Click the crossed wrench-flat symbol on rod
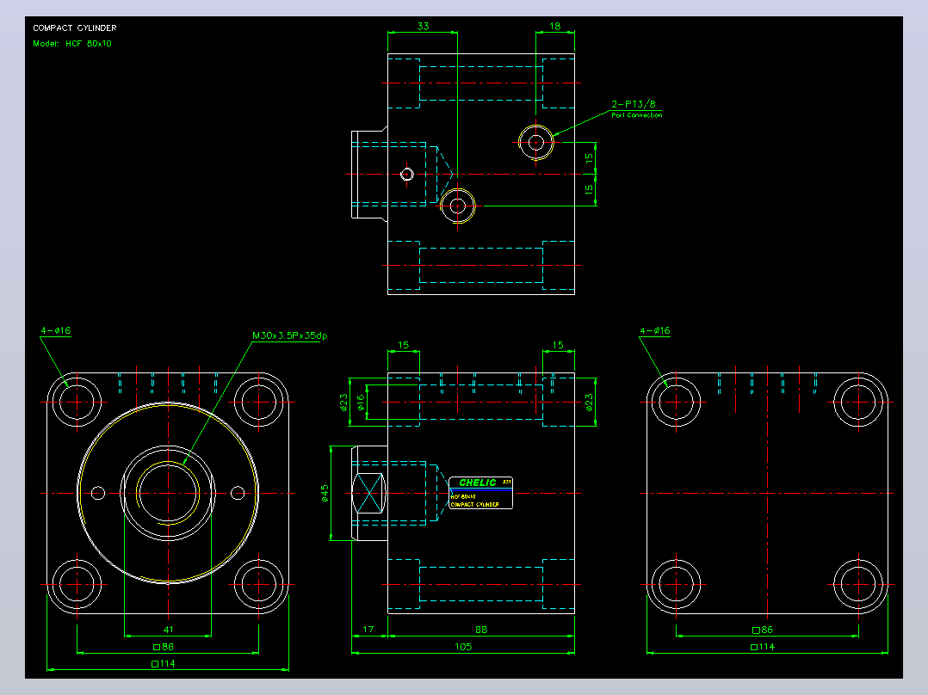This screenshot has width=928, height=695. pos(368,494)
